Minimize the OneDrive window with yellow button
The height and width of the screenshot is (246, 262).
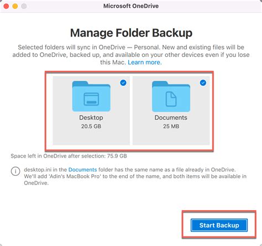click(15, 6)
